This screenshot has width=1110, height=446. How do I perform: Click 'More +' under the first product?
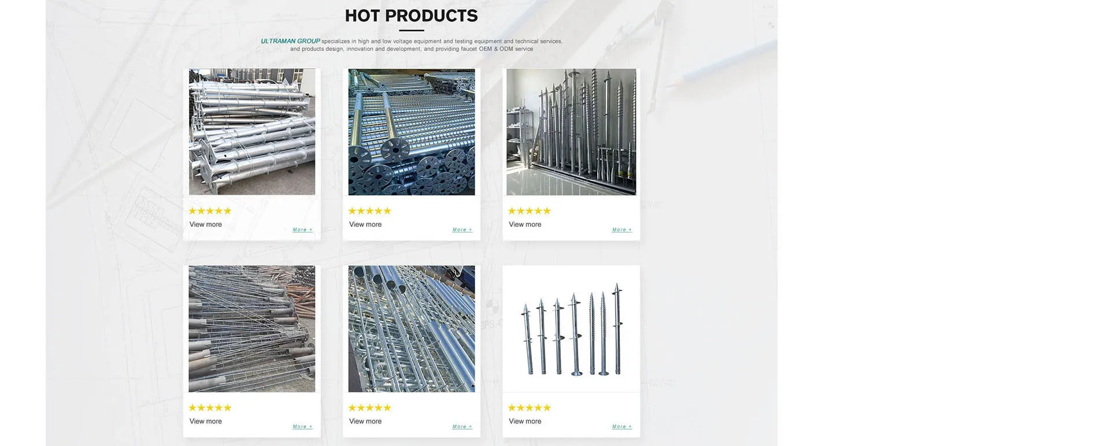302,230
